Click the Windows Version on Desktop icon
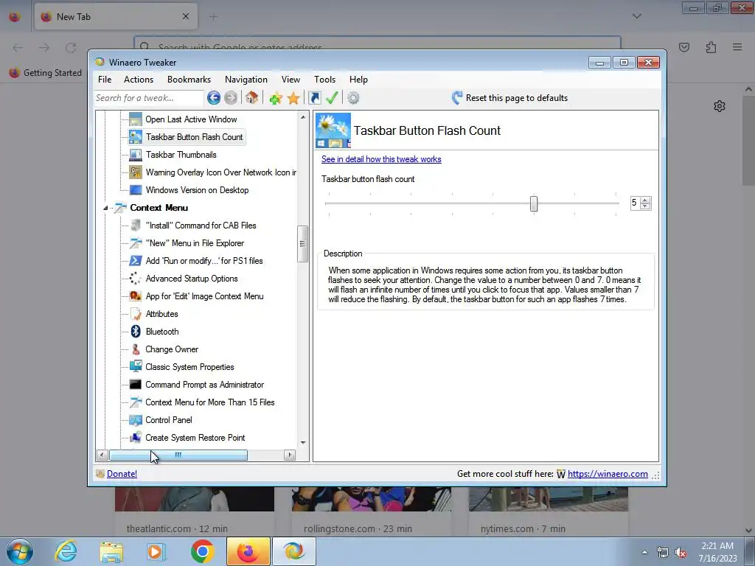The image size is (755, 566). tap(136, 189)
